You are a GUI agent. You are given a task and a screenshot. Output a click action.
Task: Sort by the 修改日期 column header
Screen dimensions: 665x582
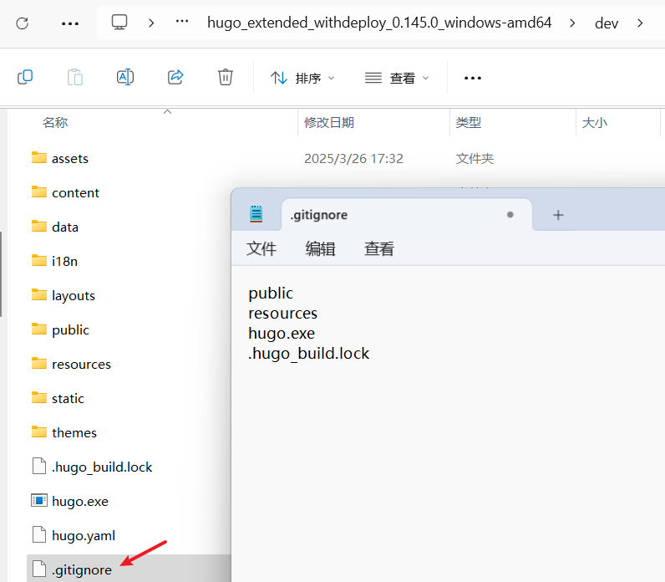[x=329, y=122]
